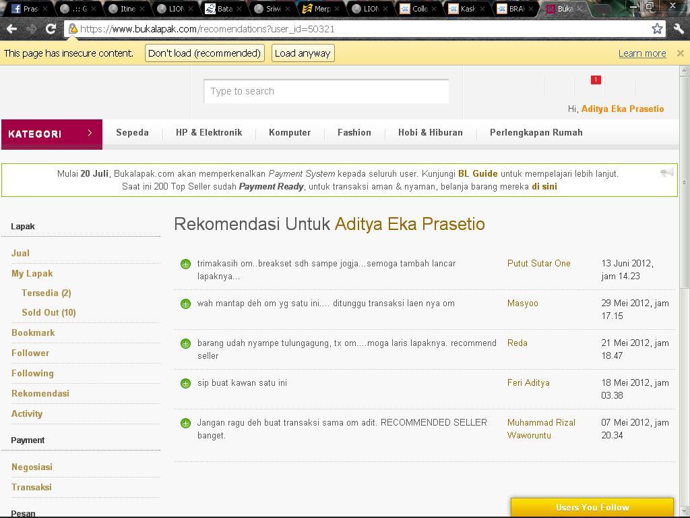The image size is (690, 518).
Task: Open the Users You Follow panel
Action: coord(592,507)
